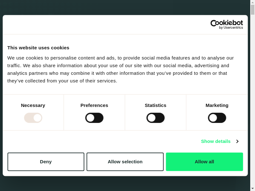Select the Preferences category label
255x191 pixels.
pyautogui.click(x=94, y=105)
